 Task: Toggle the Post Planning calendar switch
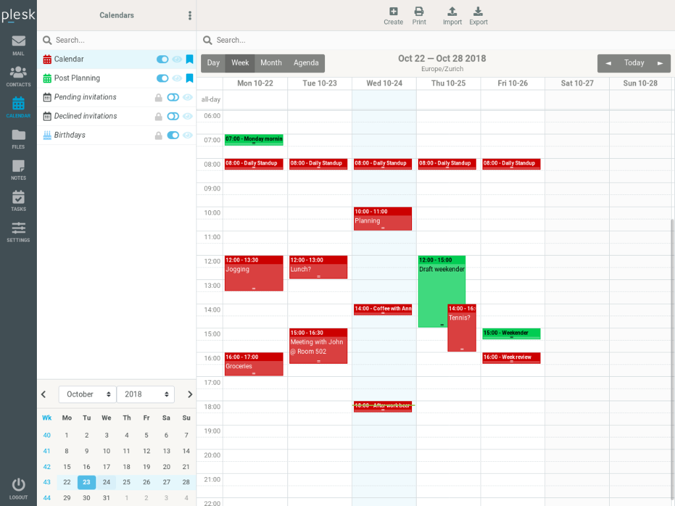tap(162, 78)
